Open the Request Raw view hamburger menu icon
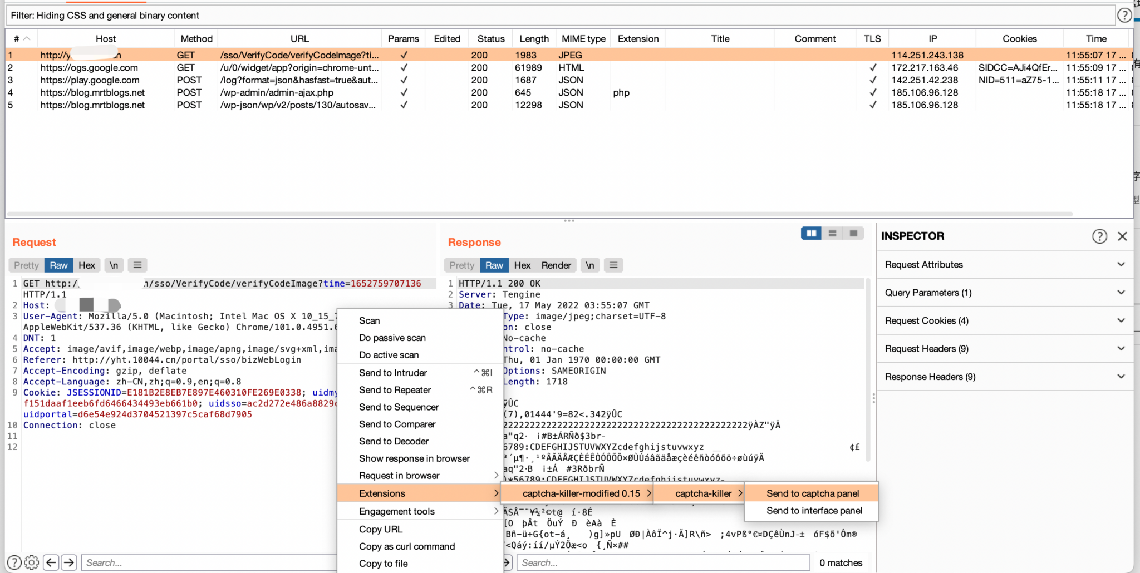Viewport: 1140px width, 573px height. pos(137,265)
